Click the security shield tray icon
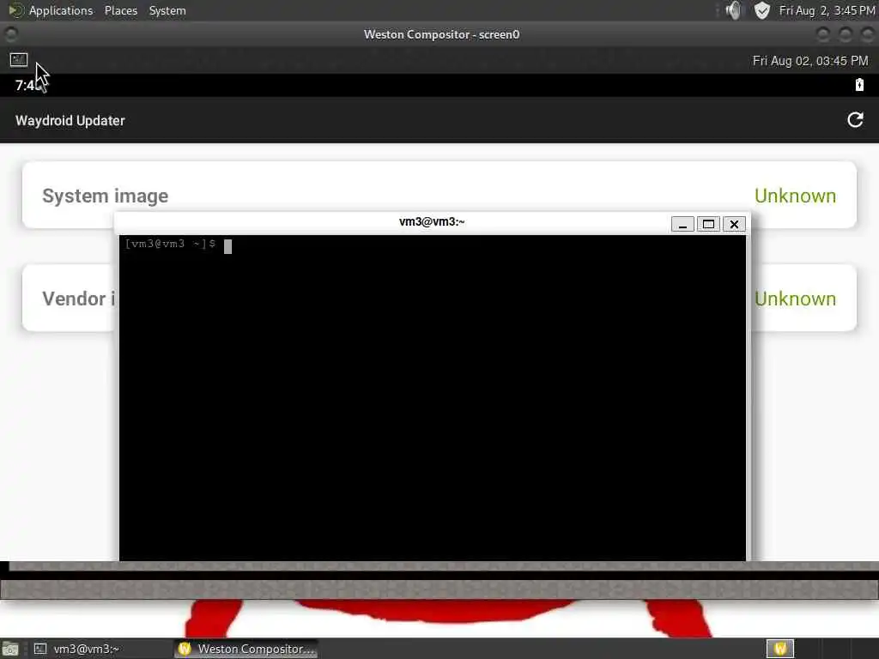 [762, 10]
